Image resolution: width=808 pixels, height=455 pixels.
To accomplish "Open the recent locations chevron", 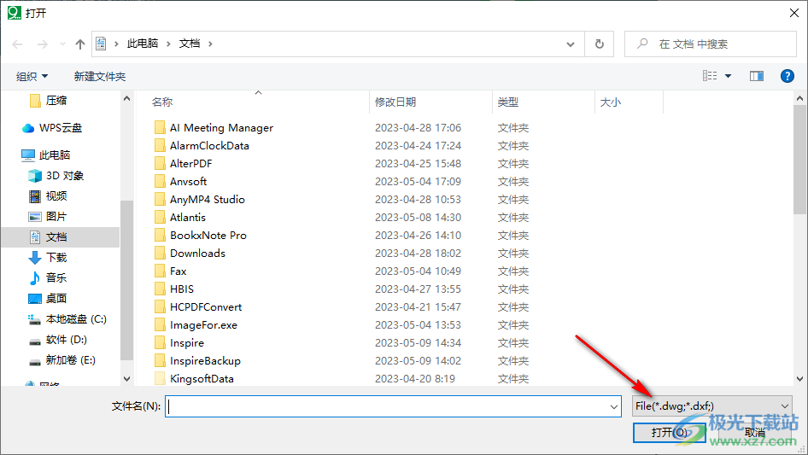I will 62,44.
